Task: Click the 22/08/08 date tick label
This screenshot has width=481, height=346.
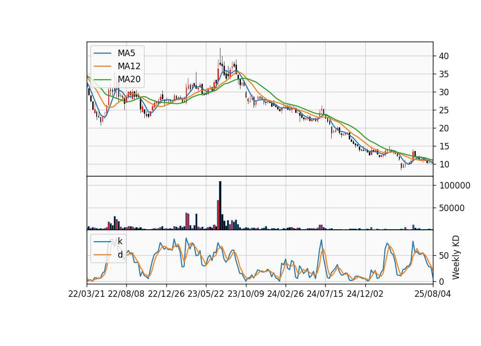Action: [126, 294]
